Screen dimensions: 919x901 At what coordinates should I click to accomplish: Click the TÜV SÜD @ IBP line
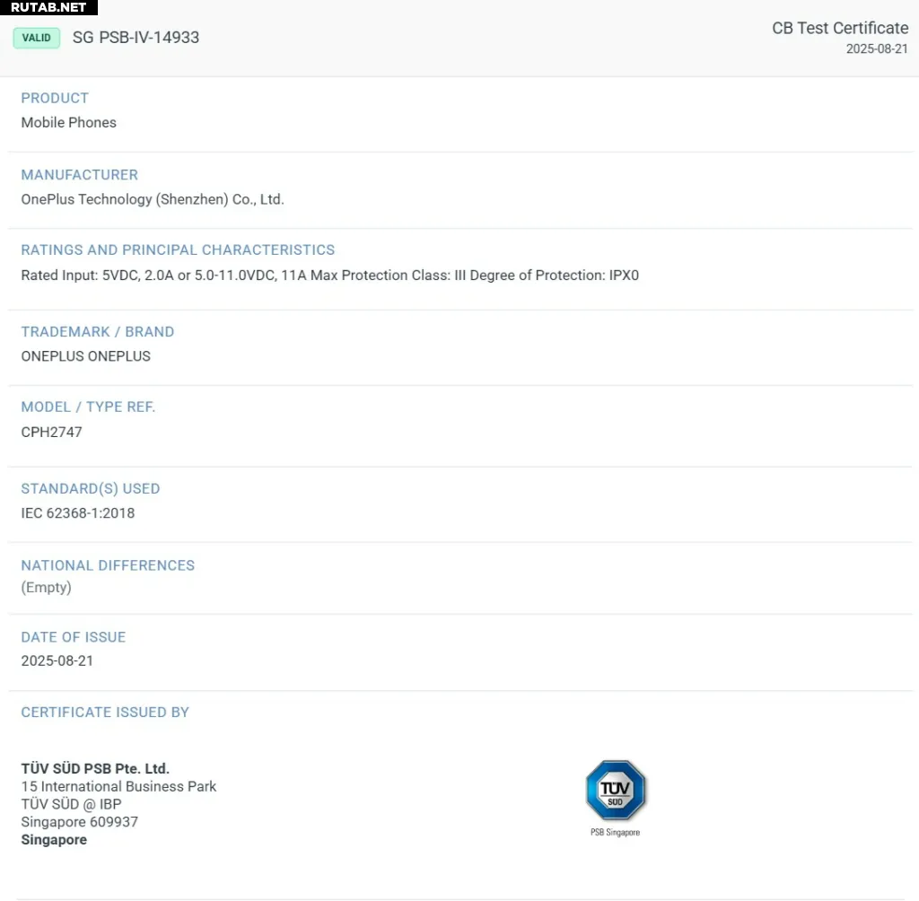click(71, 804)
